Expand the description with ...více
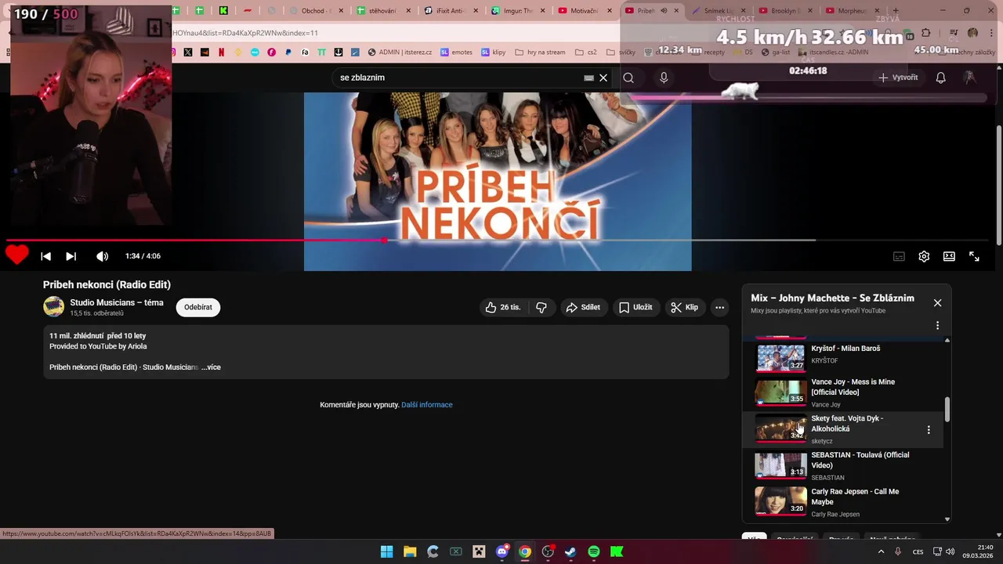This screenshot has height=564, width=1003. coord(211,367)
